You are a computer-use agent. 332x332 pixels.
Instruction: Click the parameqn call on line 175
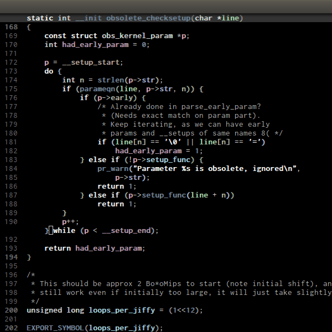(135, 89)
